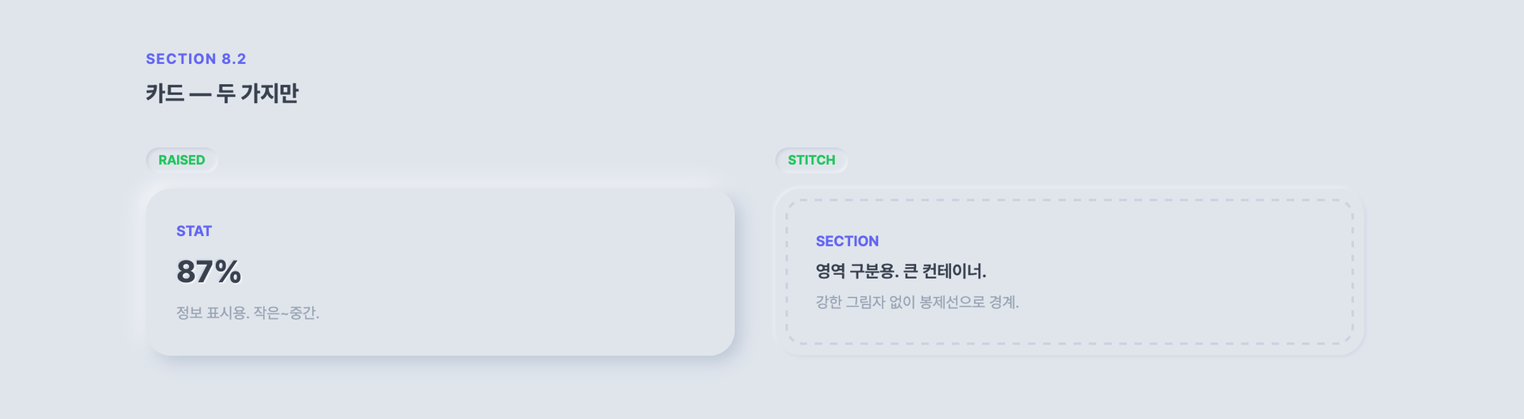Click the RAISED pill badge
Screen dimensions: 1524x419
click(x=182, y=160)
